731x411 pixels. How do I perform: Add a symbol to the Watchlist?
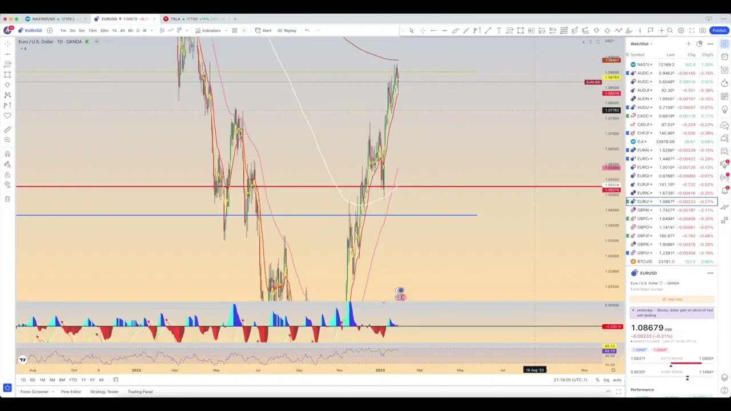pos(688,43)
